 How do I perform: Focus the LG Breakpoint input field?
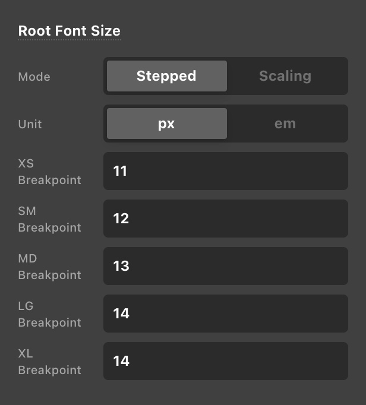(226, 314)
